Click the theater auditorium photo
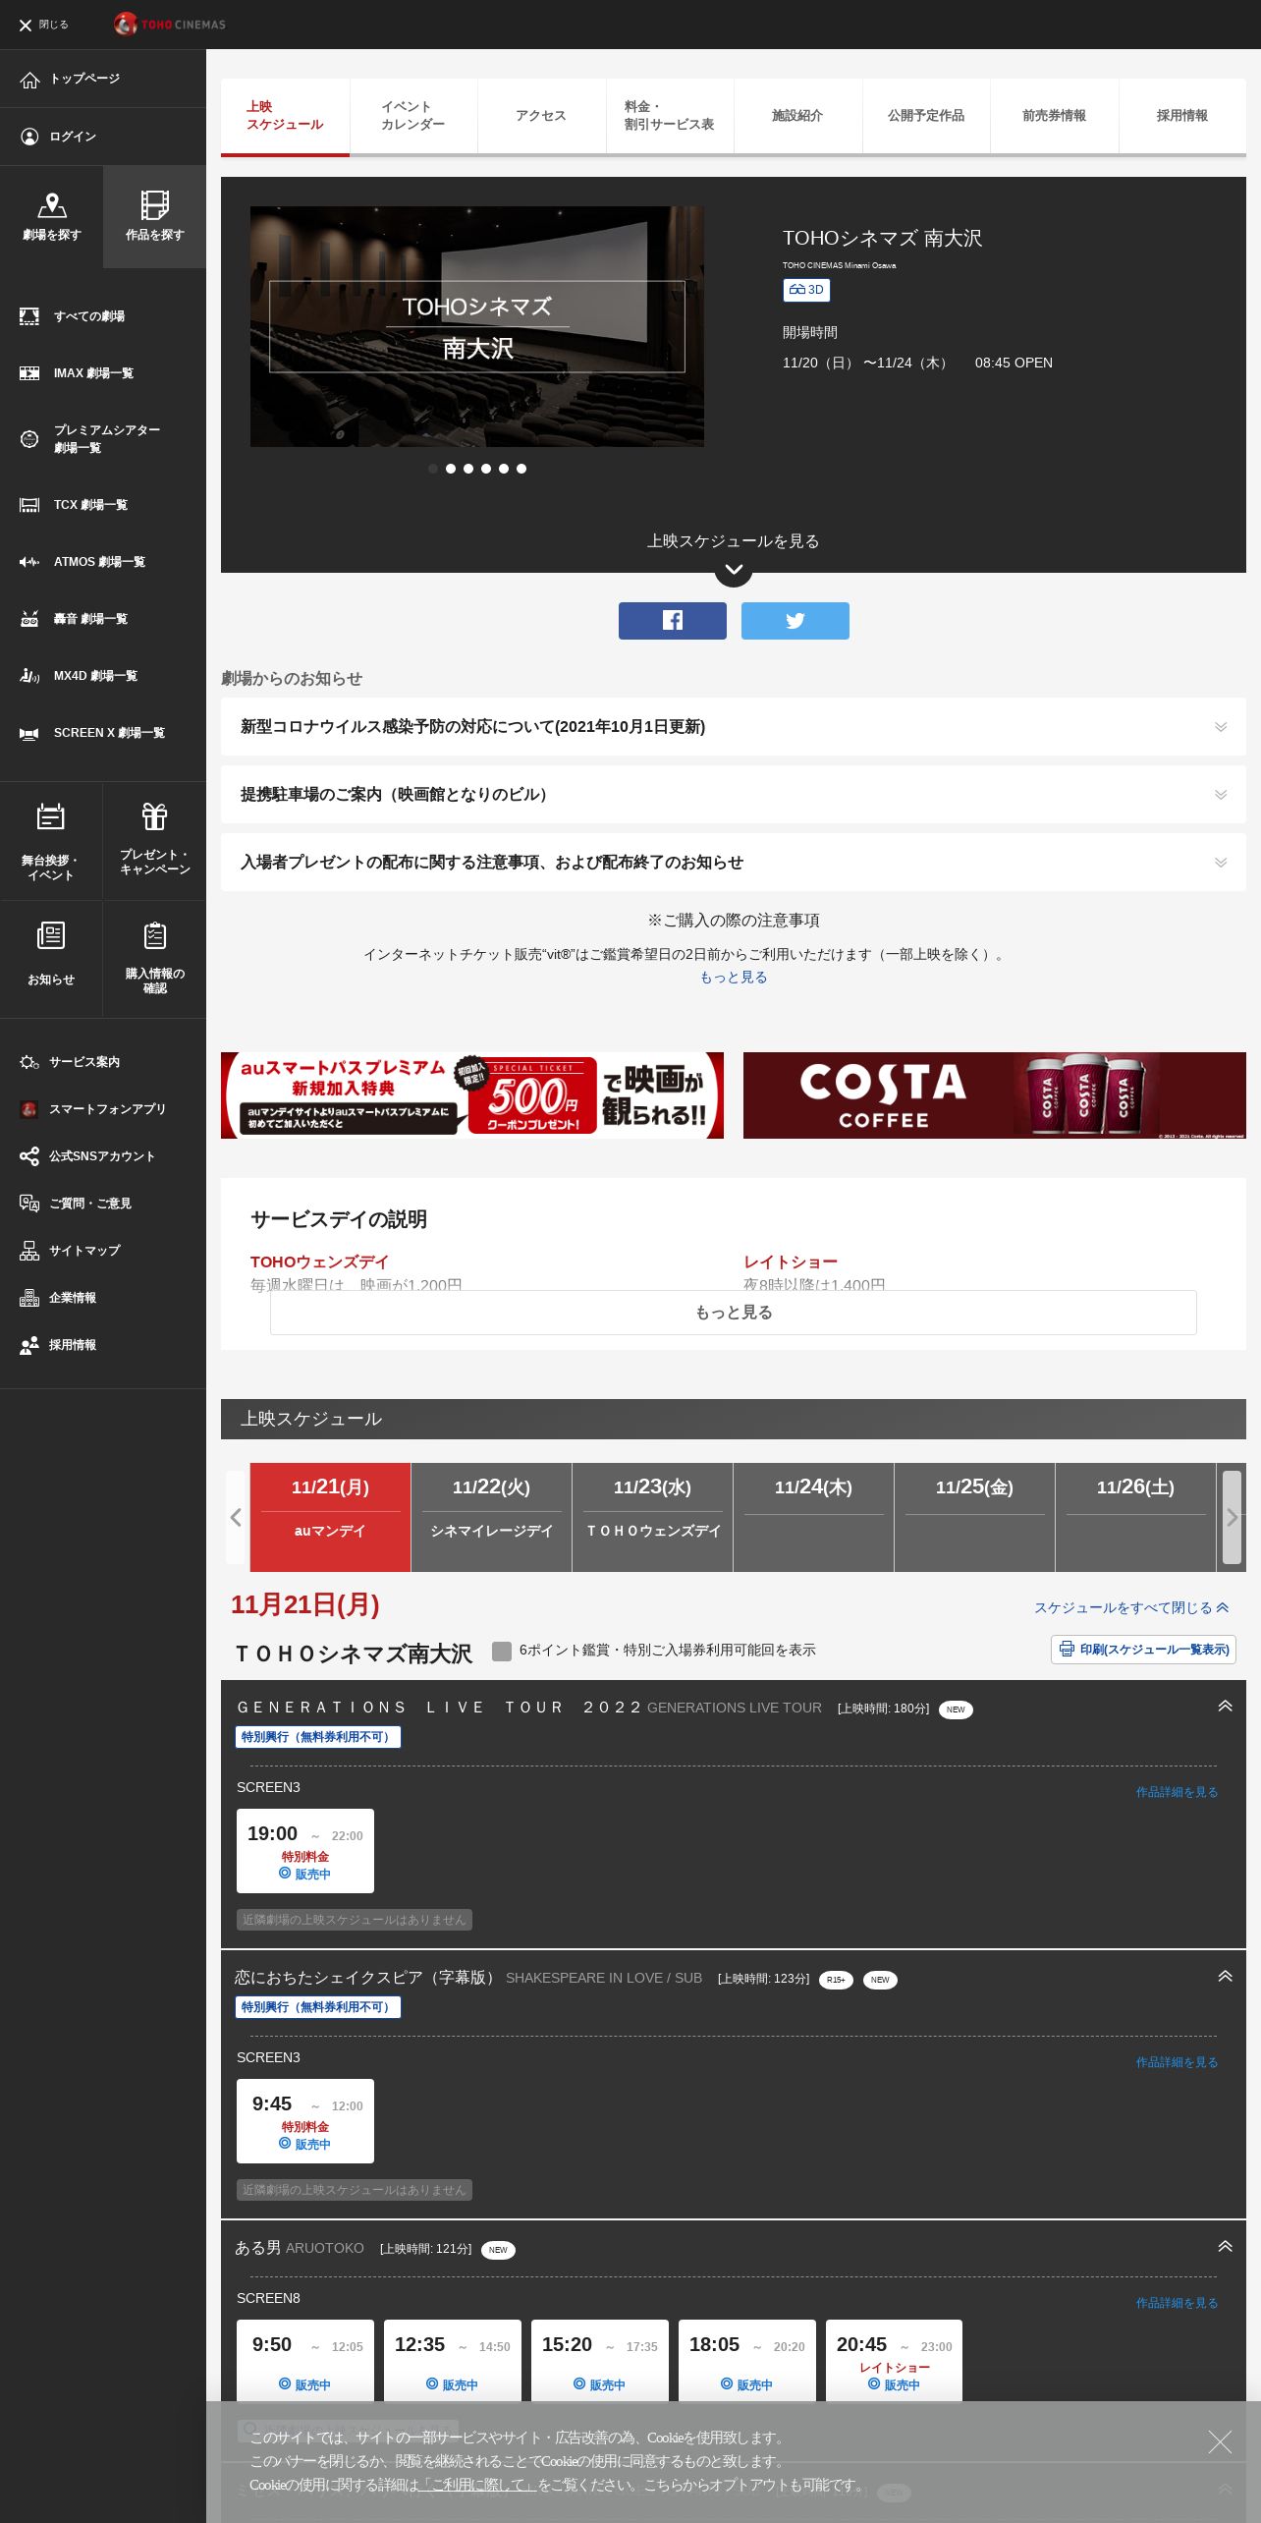The image size is (1261, 2523). [477, 326]
